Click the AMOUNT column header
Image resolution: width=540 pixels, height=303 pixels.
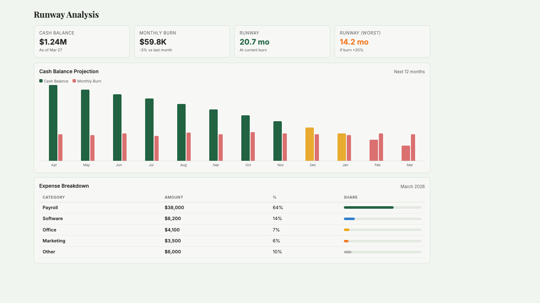[x=174, y=197]
